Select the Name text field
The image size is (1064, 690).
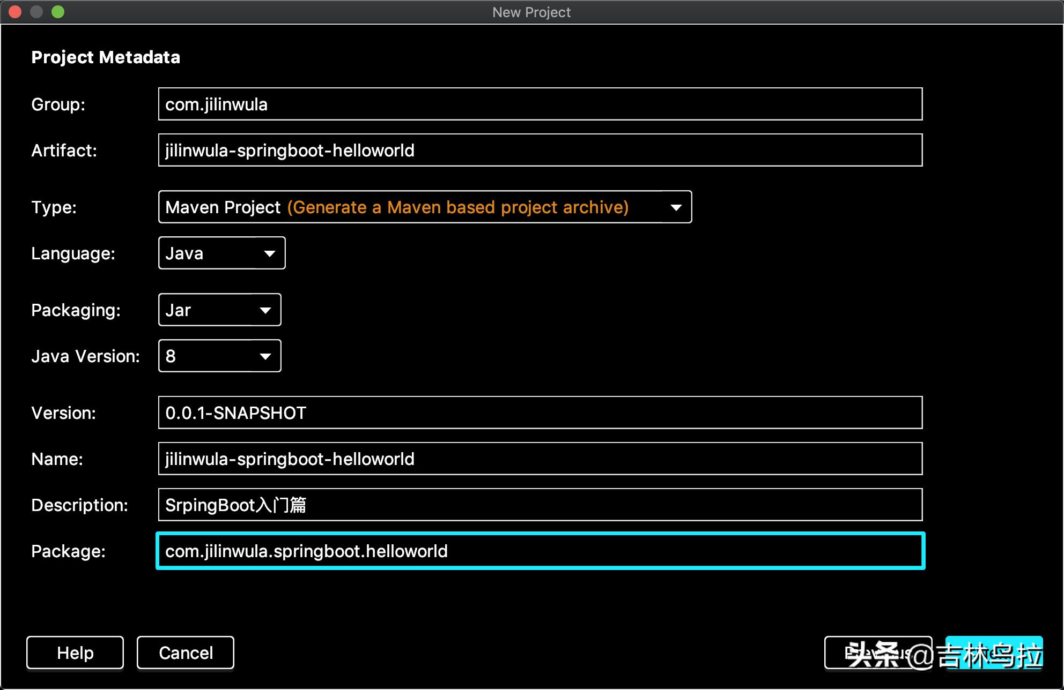coord(540,459)
